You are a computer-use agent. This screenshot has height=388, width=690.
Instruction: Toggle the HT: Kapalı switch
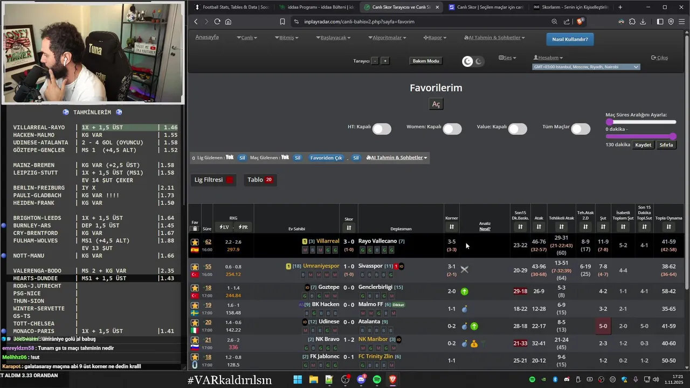[382, 129]
